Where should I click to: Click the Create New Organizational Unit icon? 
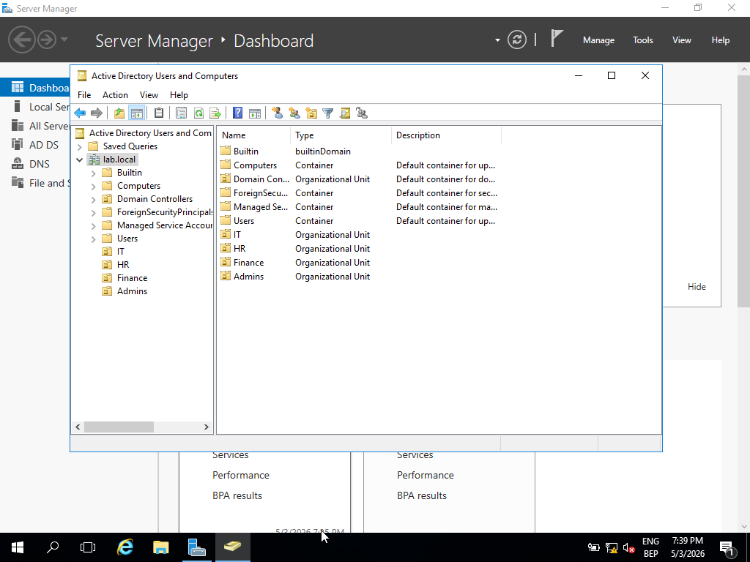[311, 113]
